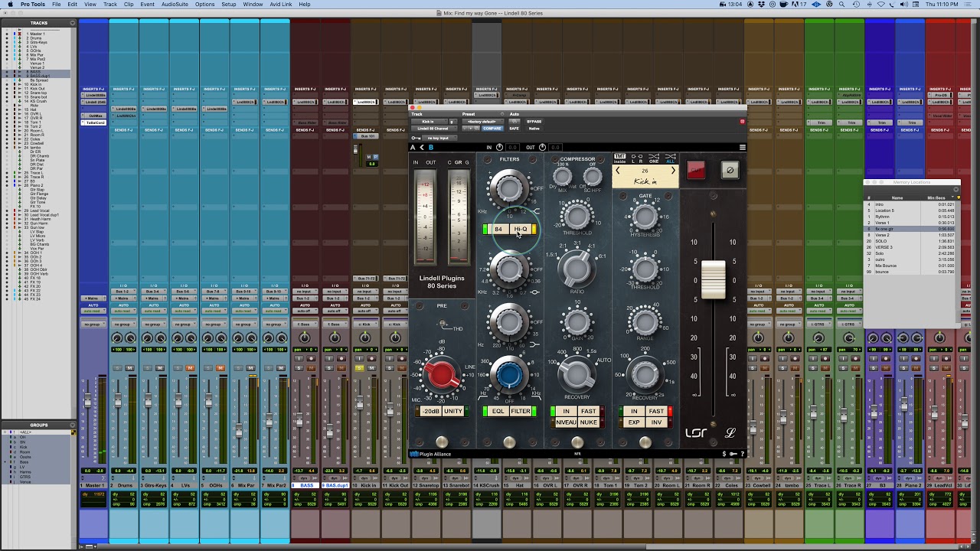Open the Lindell plugin hamburger menu
The width and height of the screenshot is (980, 551).
(742, 148)
